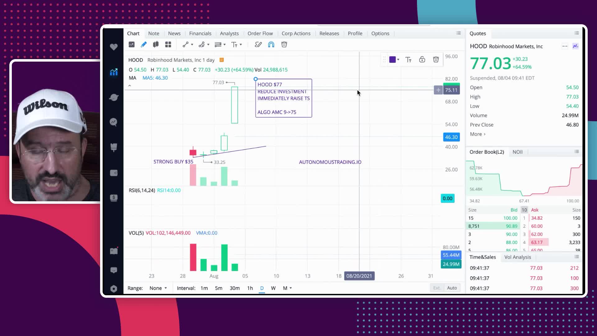
Task: Open the purple annotation color swatch
Action: [x=392, y=59]
